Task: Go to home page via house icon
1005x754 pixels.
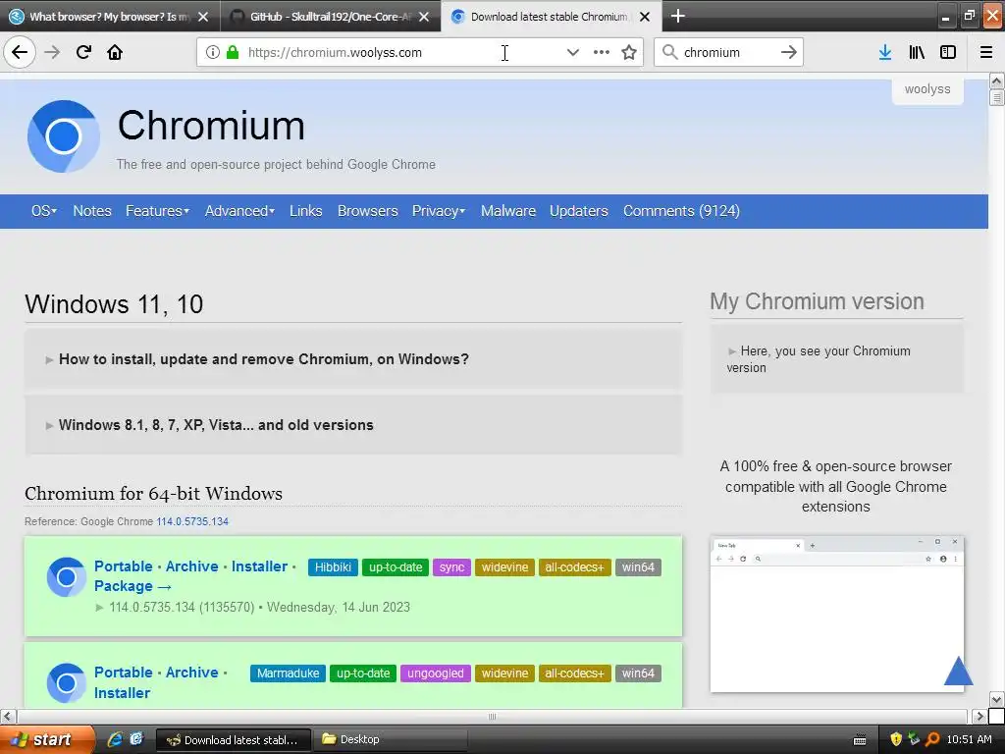Action: [115, 52]
